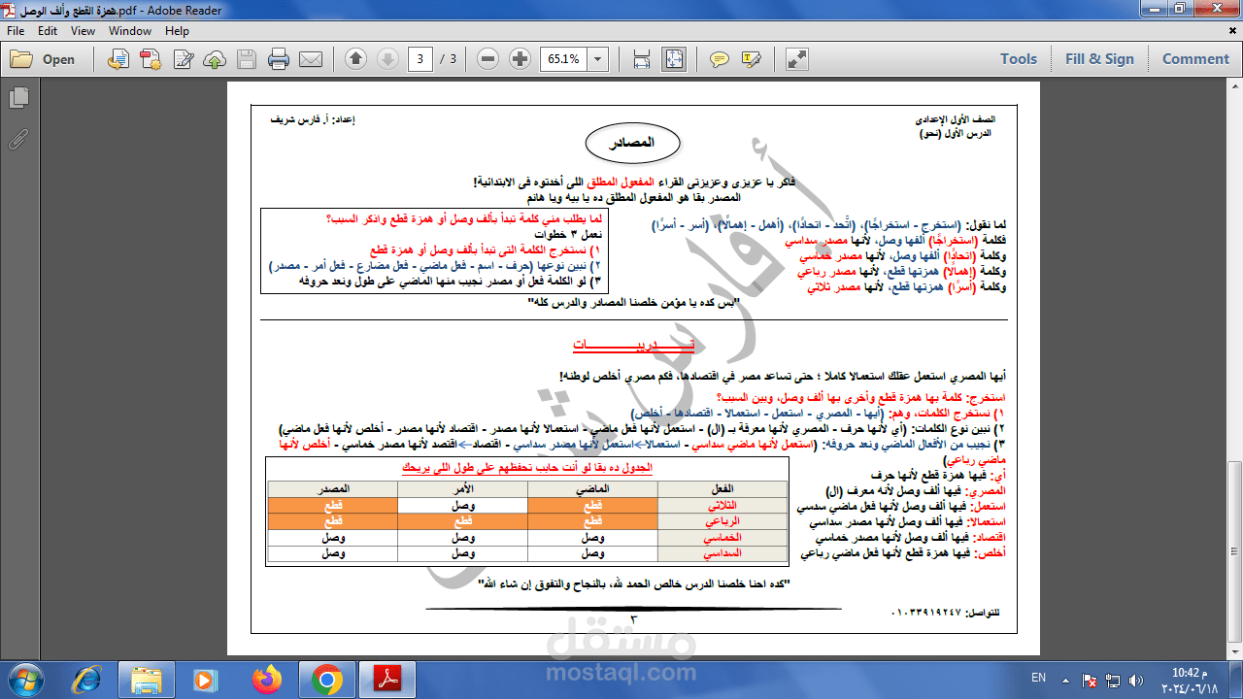Open the Fill & Sign pane

tap(1099, 59)
